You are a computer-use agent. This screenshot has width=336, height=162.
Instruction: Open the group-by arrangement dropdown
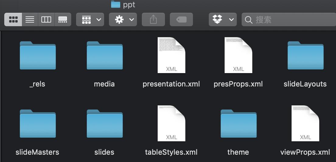90,19
